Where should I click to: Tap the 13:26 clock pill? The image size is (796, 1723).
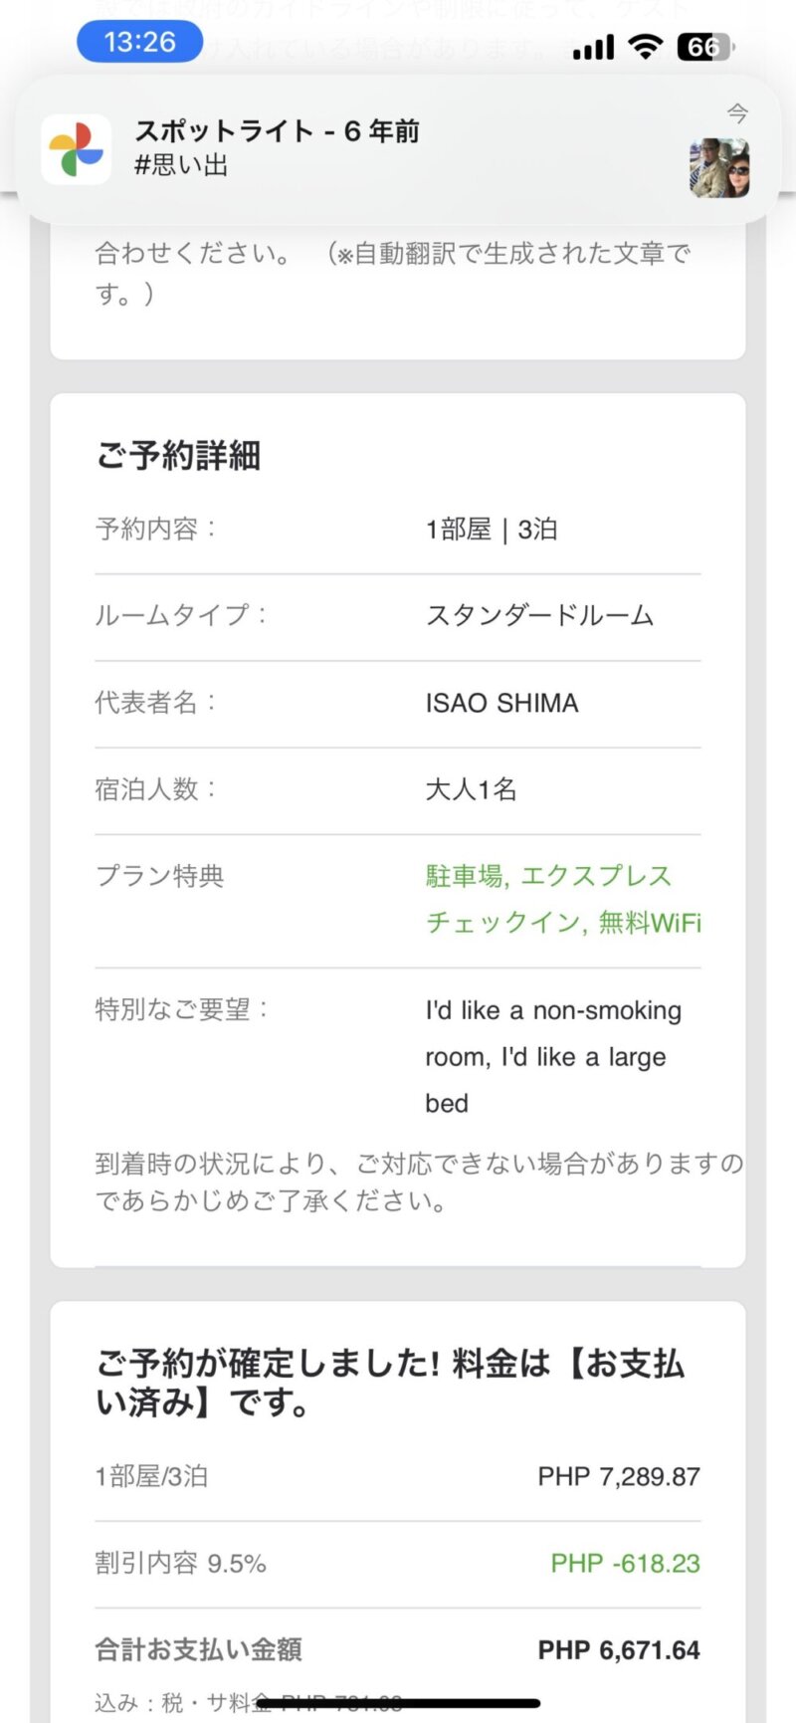[139, 43]
